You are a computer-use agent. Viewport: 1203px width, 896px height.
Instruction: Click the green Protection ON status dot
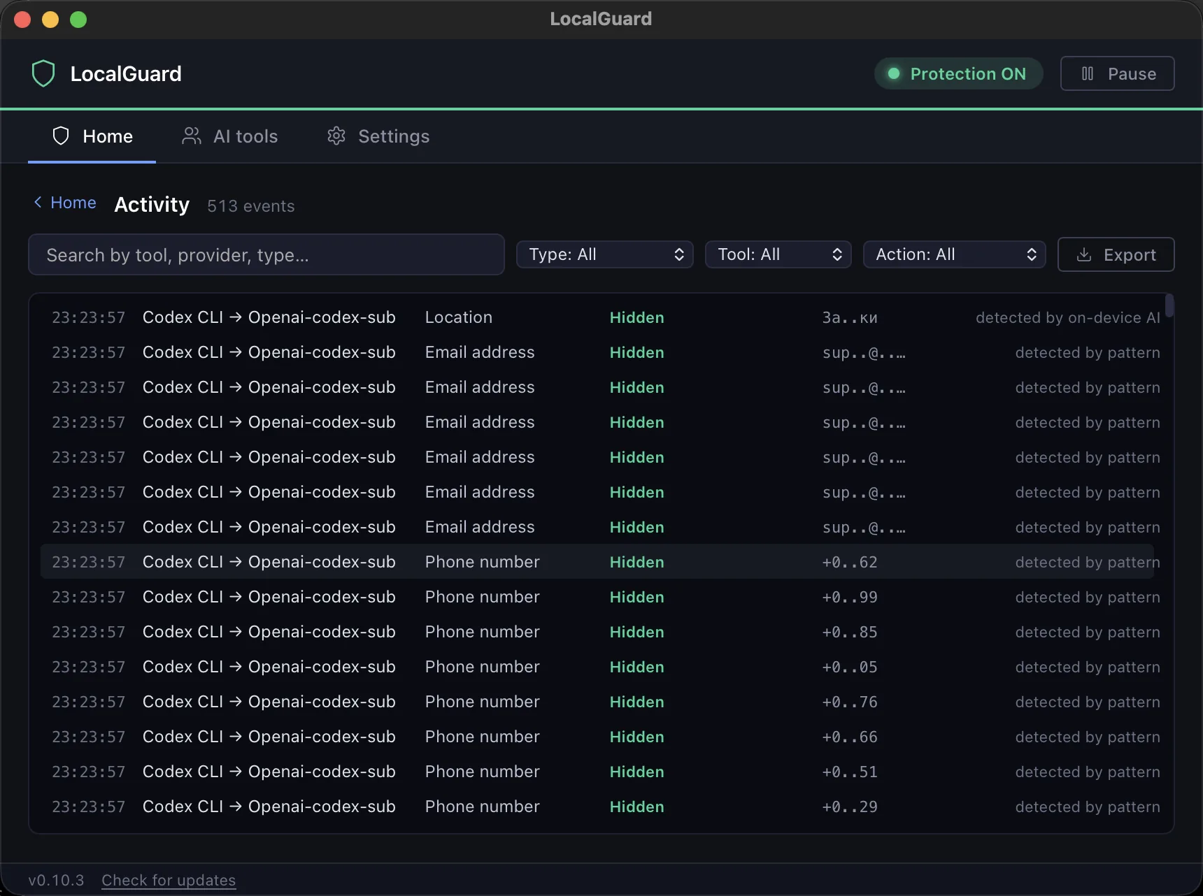893,73
